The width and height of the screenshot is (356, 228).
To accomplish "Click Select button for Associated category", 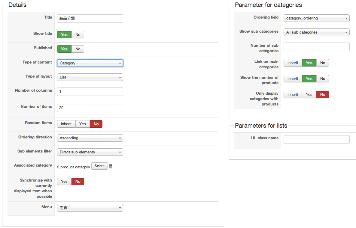I will click(99, 166).
